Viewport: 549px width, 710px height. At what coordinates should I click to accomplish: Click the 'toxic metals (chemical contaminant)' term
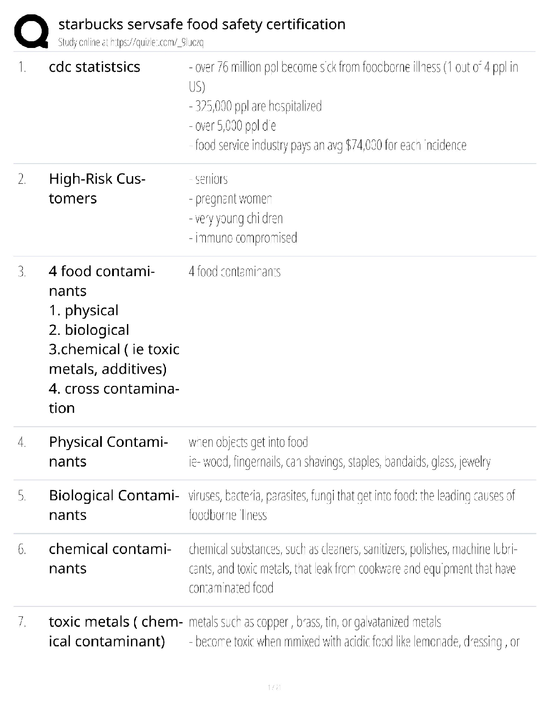coord(115,631)
